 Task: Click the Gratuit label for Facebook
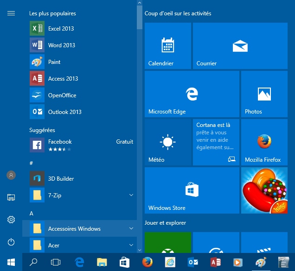[125, 141]
